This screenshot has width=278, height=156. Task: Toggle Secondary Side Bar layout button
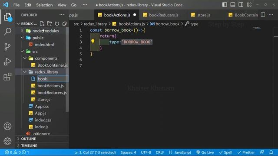[241, 5]
